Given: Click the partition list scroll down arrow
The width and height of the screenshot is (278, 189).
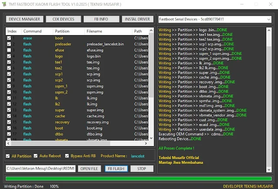Looking at the screenshot, I should point(151,138).
